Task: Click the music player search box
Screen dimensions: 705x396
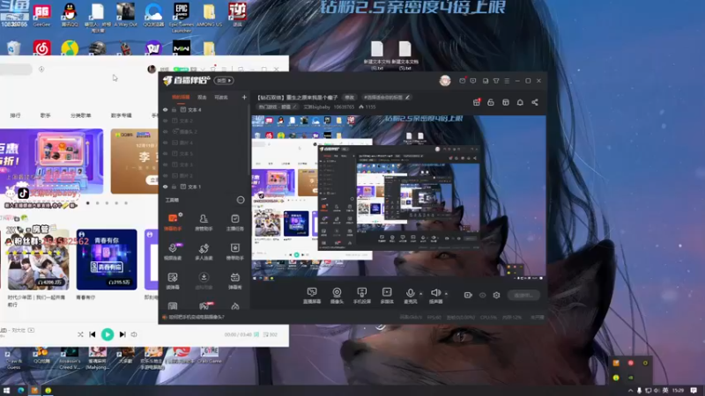Action: [x=16, y=70]
